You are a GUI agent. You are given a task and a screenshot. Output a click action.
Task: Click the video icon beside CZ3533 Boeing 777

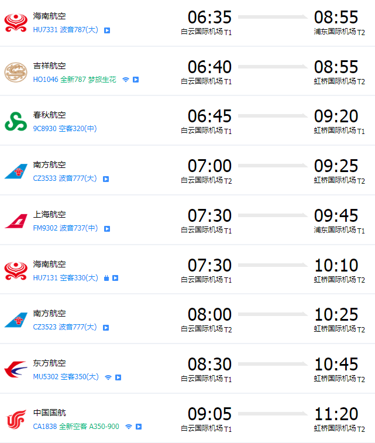coord(106,179)
